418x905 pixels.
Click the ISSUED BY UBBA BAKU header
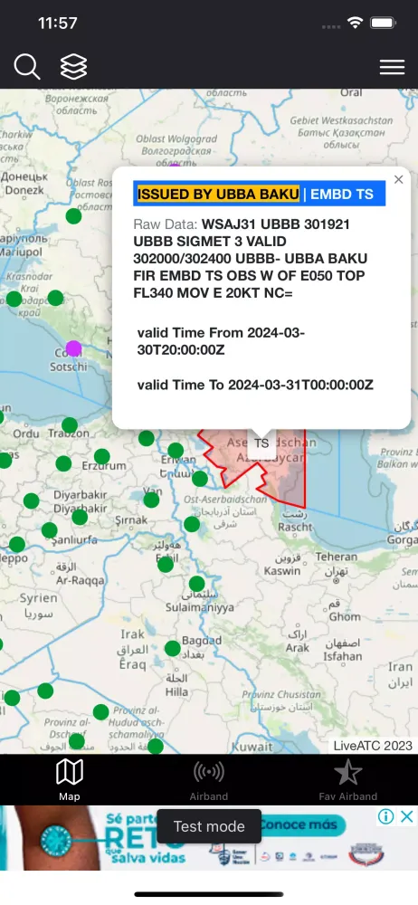tap(218, 194)
